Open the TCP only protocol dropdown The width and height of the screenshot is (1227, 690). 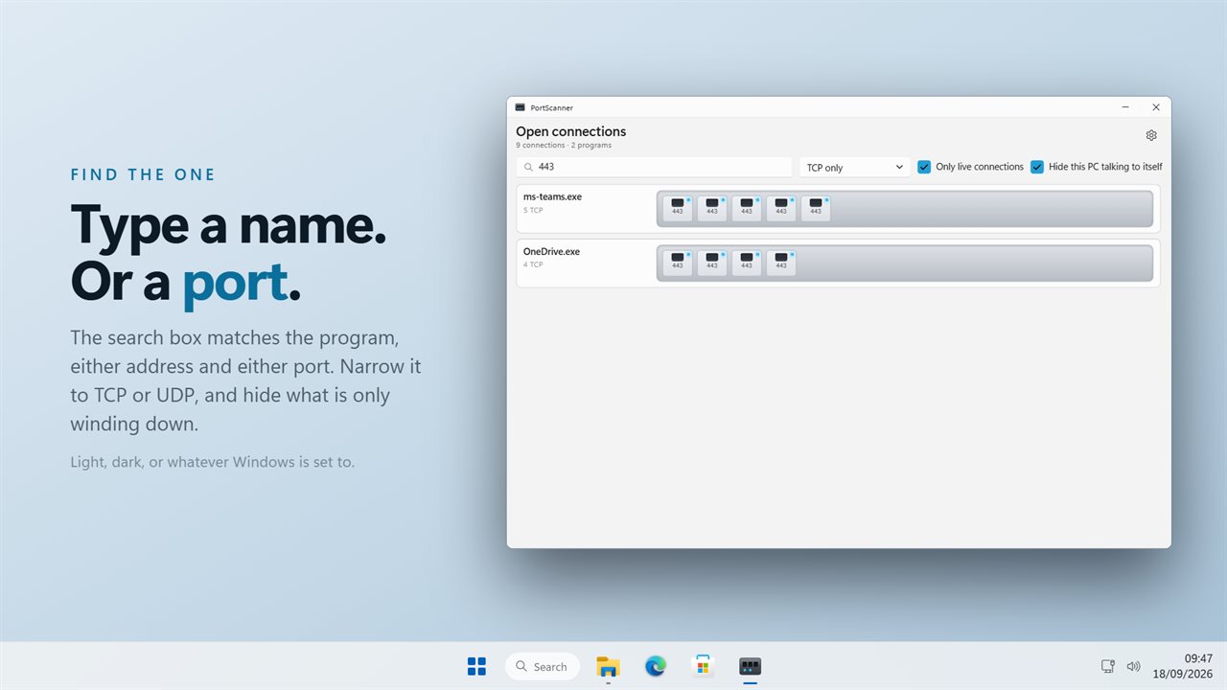855,167
